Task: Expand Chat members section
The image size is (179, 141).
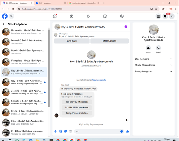Action: (154, 59)
